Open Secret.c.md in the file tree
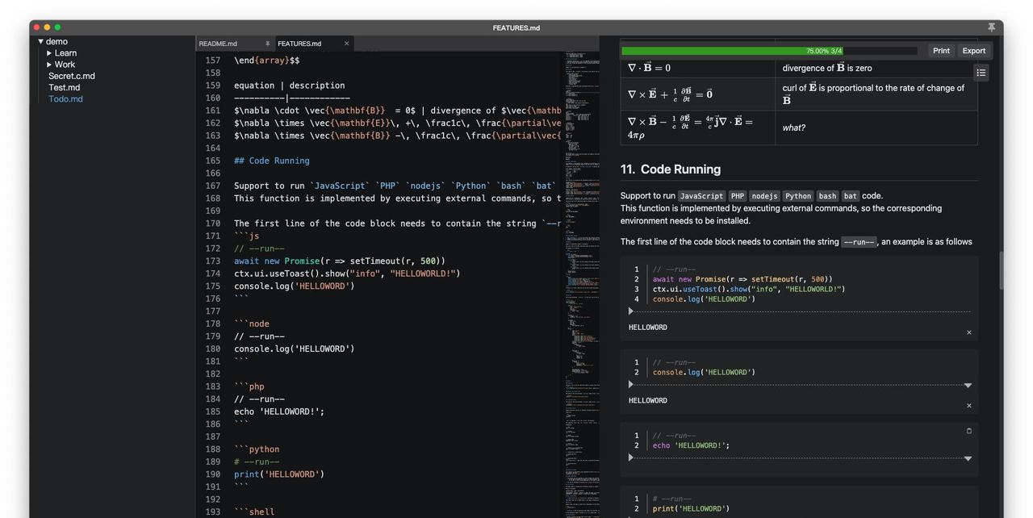 (72, 76)
